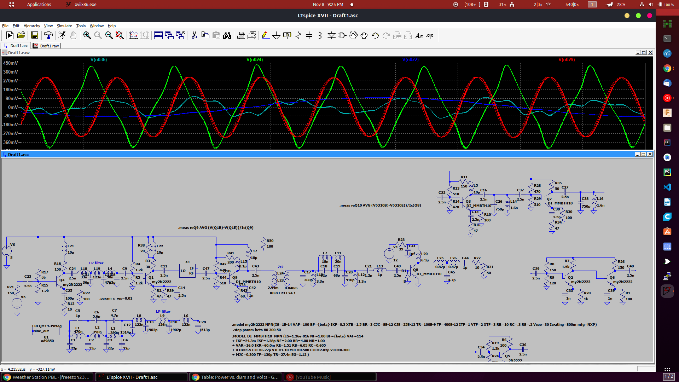Toggle waveform autorange icon

(134, 35)
